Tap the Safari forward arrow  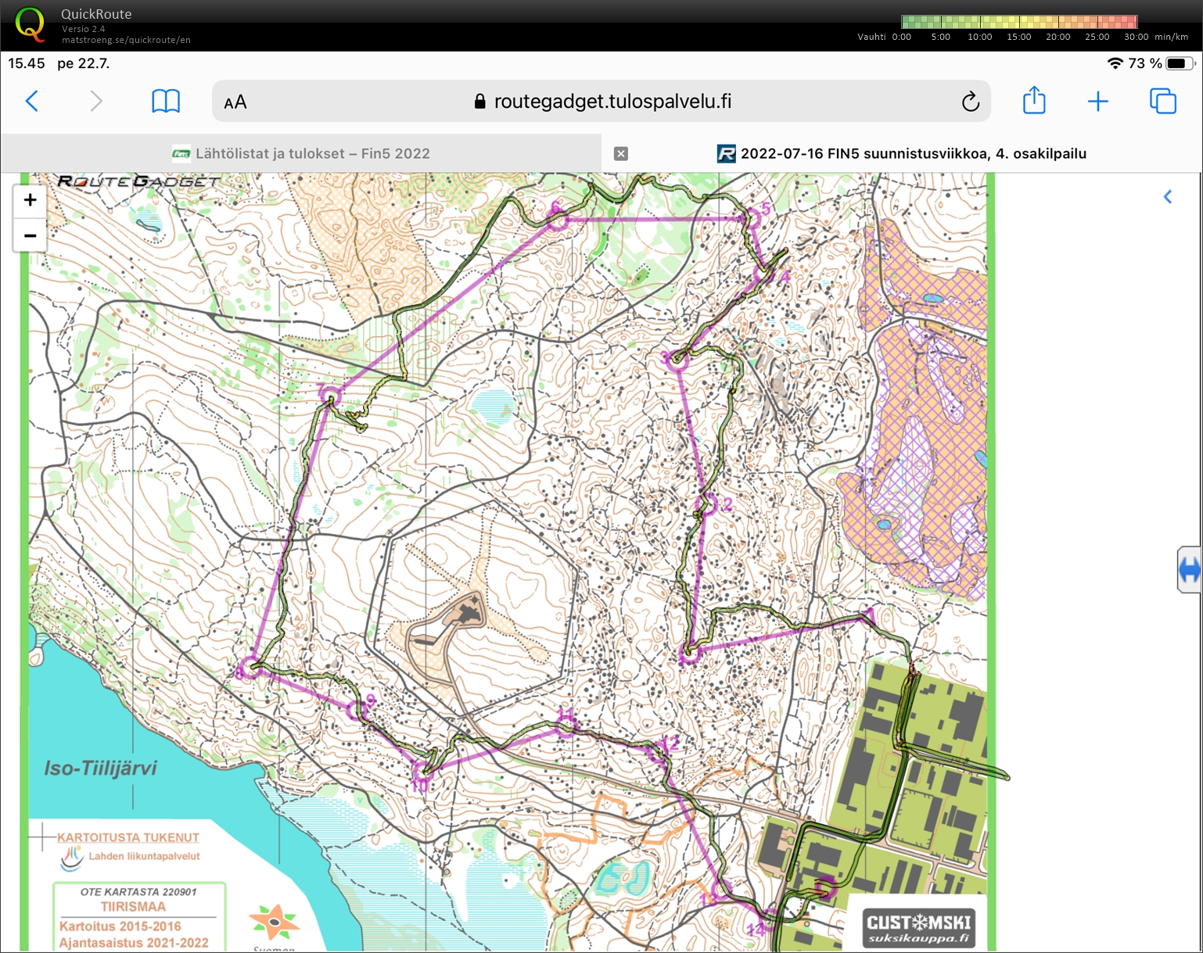95,101
